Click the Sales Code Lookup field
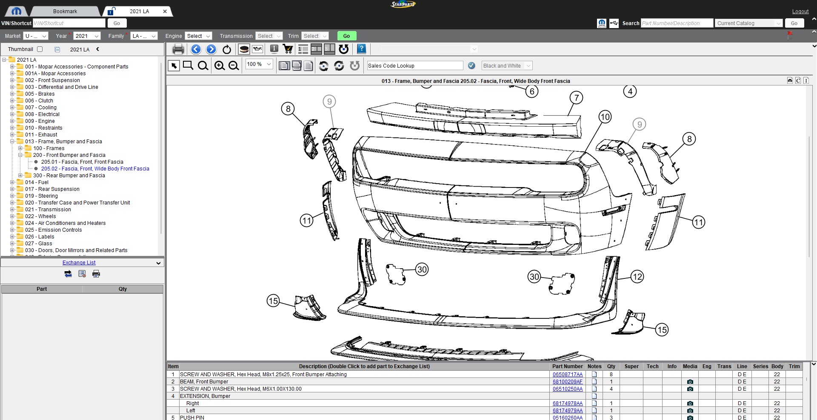This screenshot has height=420, width=817. click(415, 65)
